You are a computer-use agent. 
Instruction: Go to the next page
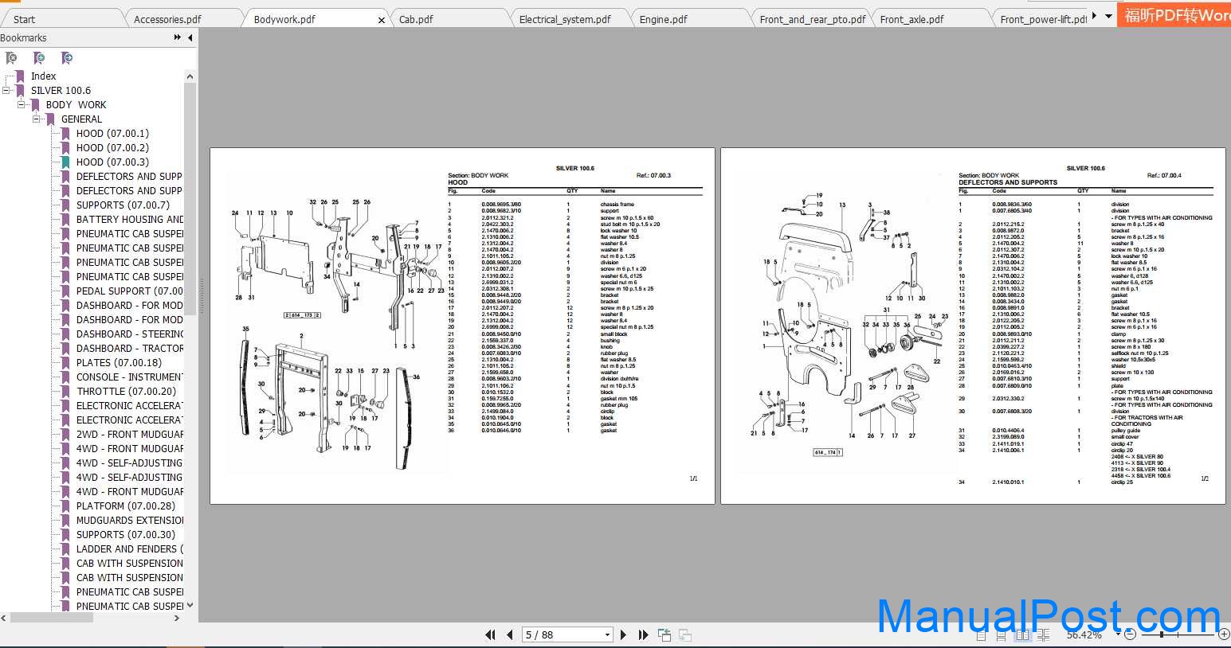coord(623,634)
